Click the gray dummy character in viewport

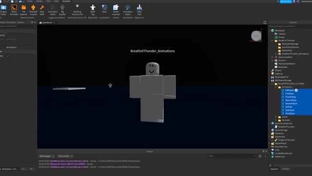[x=153, y=92]
